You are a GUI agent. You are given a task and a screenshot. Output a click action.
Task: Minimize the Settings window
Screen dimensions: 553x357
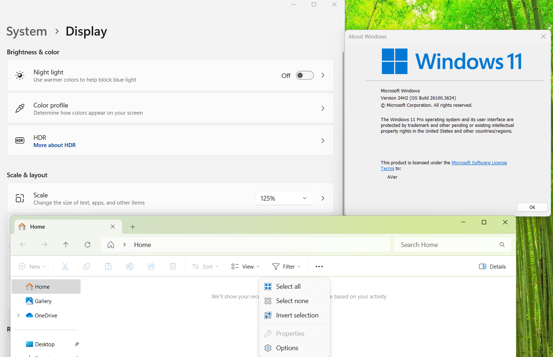pos(293,4)
